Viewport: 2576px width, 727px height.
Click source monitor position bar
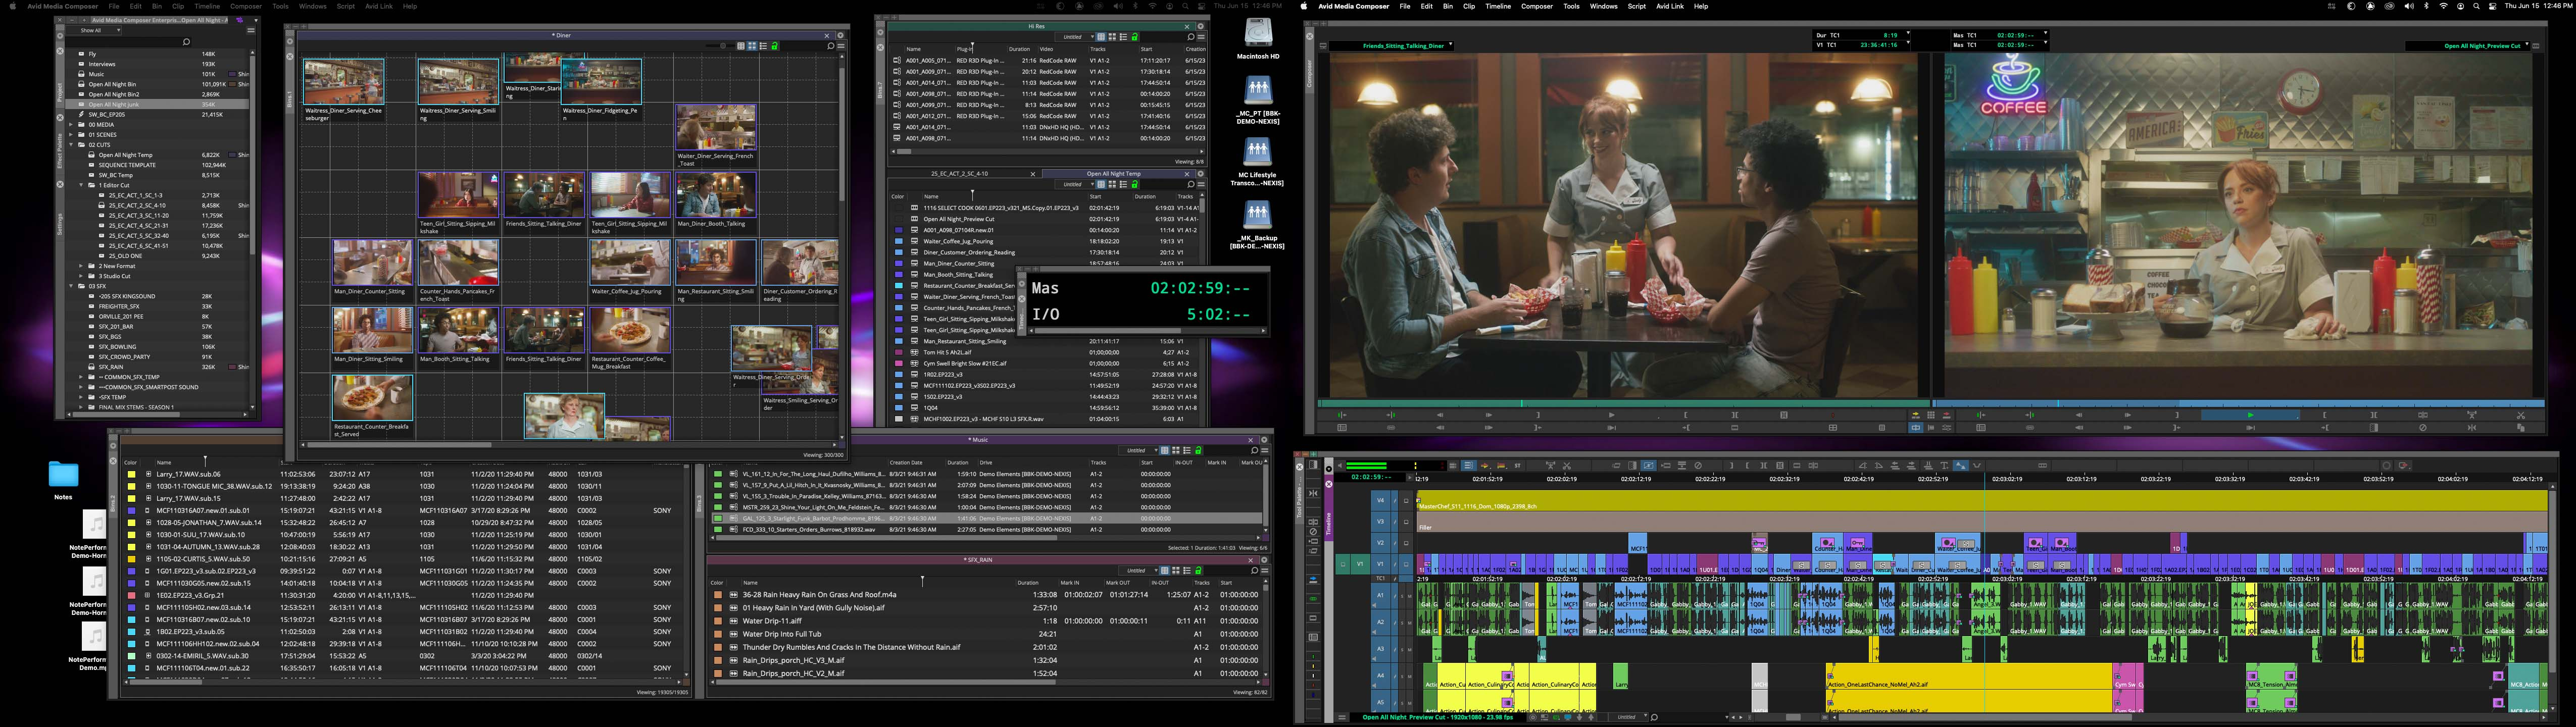[1625, 403]
